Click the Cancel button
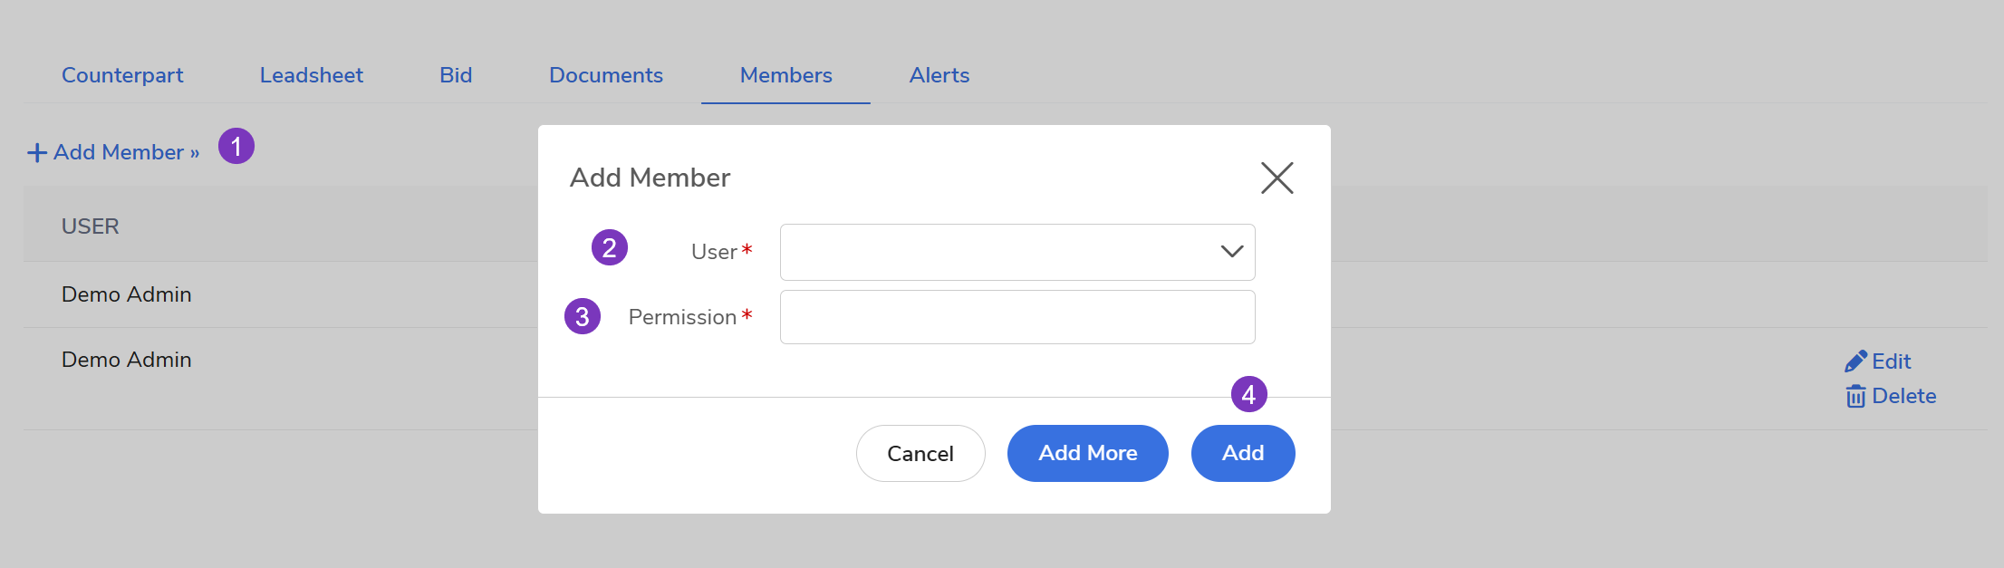Viewport: 2004px width, 568px height. click(920, 453)
